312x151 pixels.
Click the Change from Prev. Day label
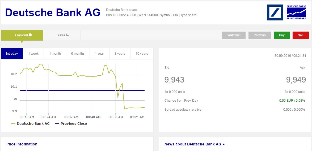click(x=181, y=101)
